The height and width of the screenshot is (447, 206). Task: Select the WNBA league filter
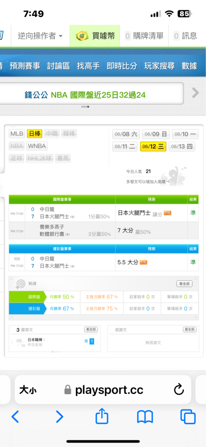(37, 146)
